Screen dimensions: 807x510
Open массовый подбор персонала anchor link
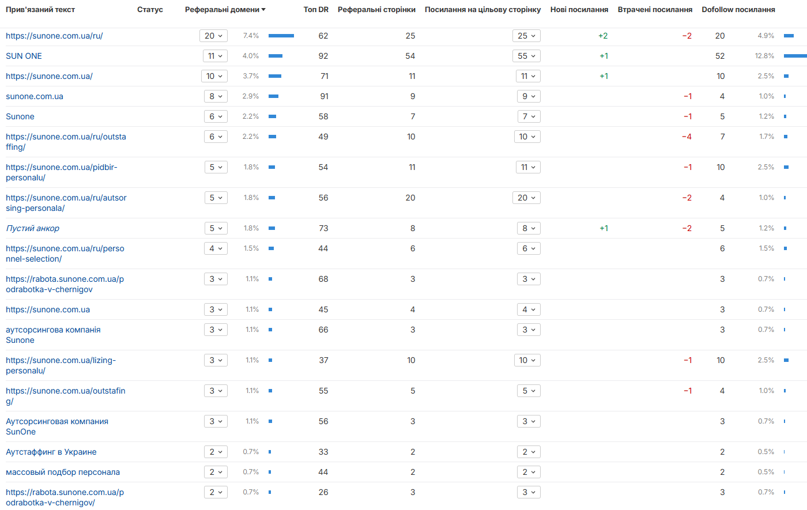63,472
